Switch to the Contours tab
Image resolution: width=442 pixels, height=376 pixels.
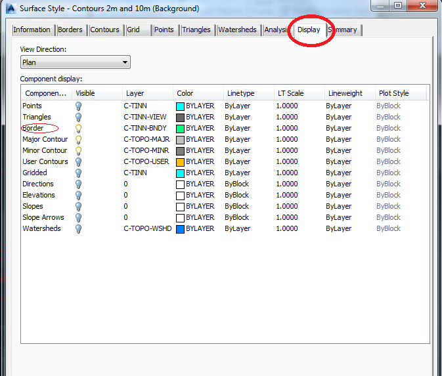[104, 30]
